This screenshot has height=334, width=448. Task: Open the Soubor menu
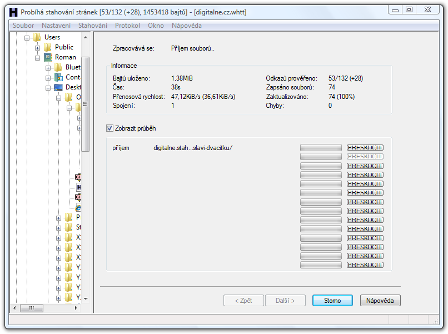pyautogui.click(x=23, y=26)
